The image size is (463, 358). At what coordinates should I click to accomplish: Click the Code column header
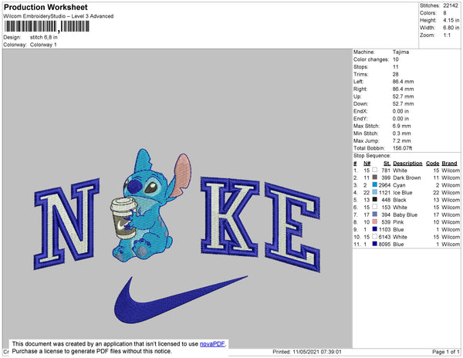pos(433,164)
